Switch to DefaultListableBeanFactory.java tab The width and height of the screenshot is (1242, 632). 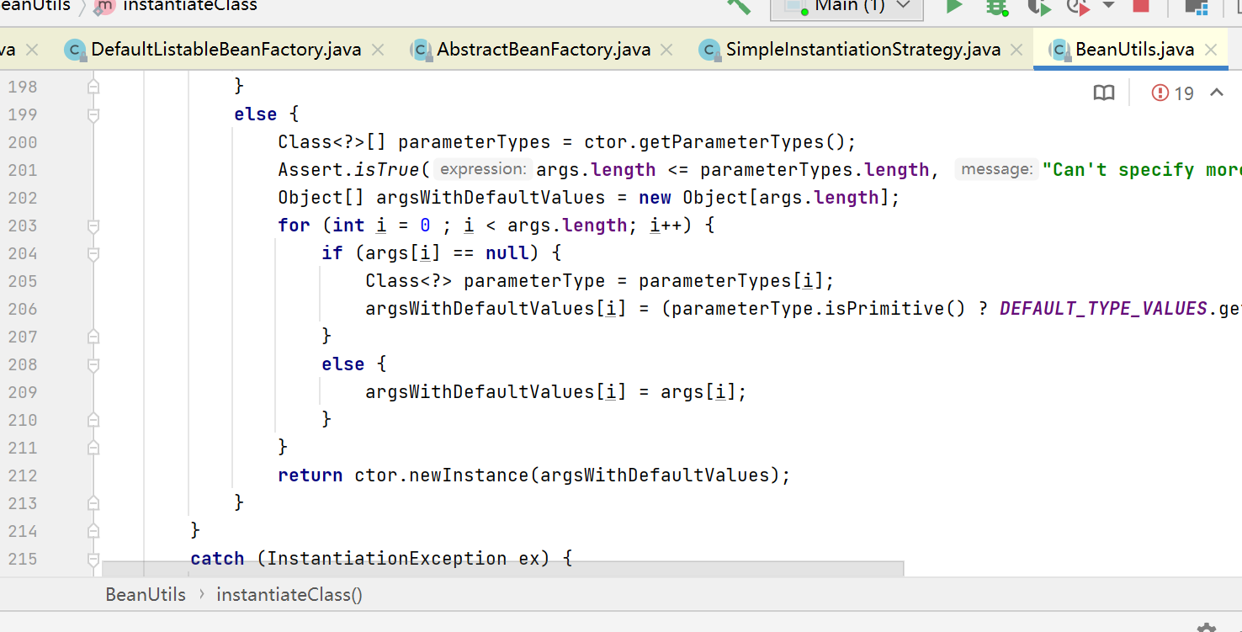pos(226,50)
